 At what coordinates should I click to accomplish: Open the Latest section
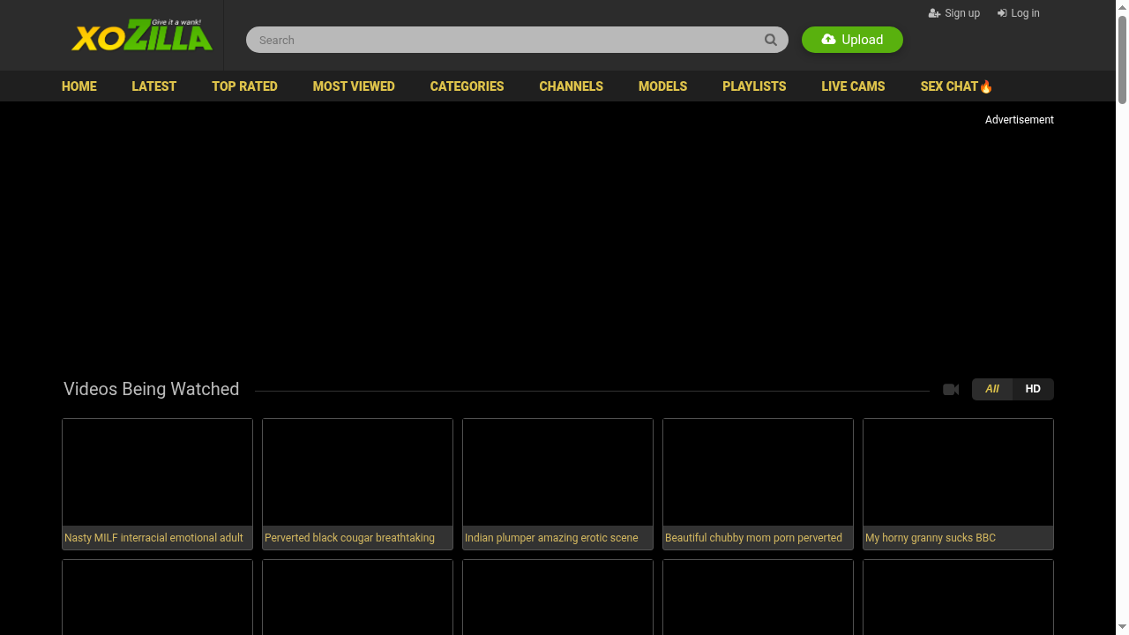click(x=154, y=86)
